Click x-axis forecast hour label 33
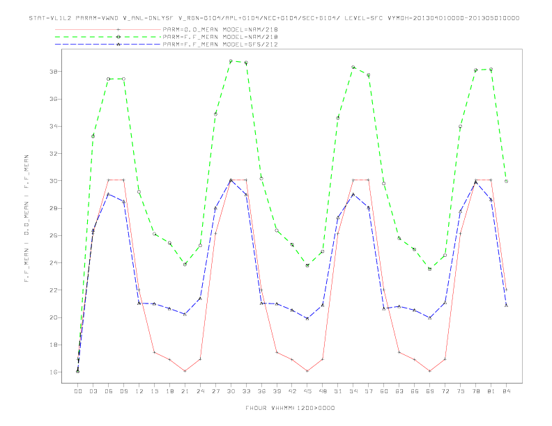 [x=247, y=391]
